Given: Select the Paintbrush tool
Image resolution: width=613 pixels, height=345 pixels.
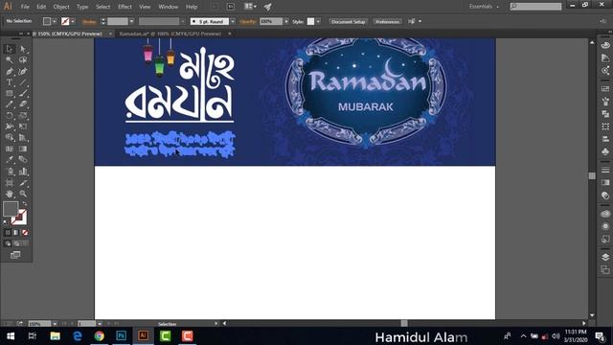Looking at the screenshot, I should tap(23, 93).
